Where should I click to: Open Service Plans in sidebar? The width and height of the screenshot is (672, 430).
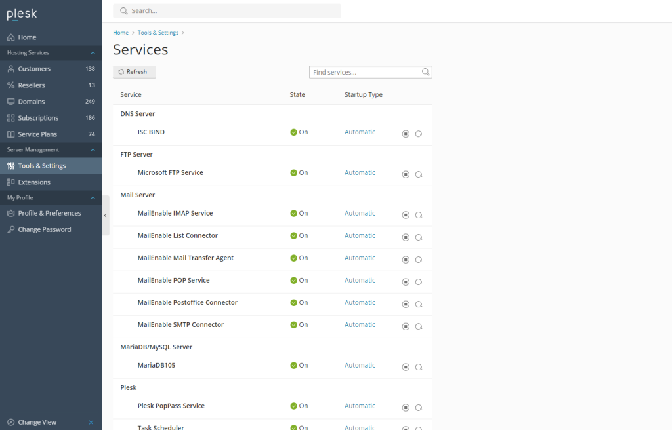point(51,134)
